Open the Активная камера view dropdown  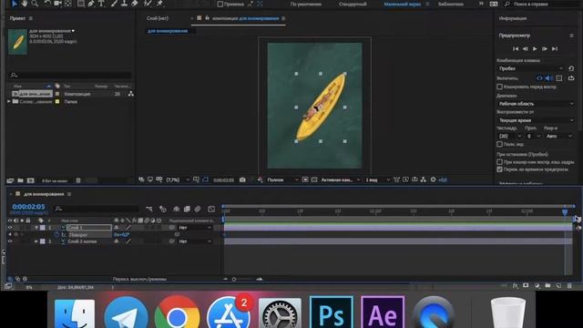tap(341, 179)
